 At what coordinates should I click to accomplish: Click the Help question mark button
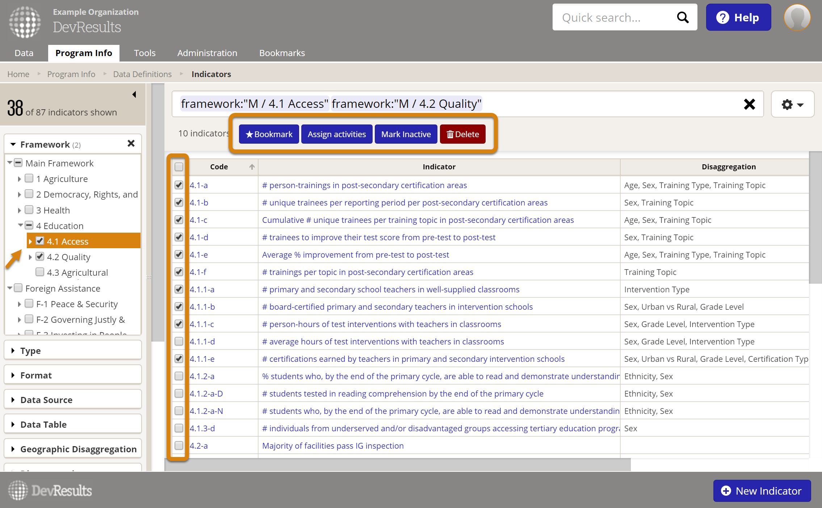738,17
